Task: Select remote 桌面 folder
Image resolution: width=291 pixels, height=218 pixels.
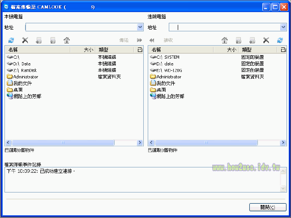Action: coord(161,90)
